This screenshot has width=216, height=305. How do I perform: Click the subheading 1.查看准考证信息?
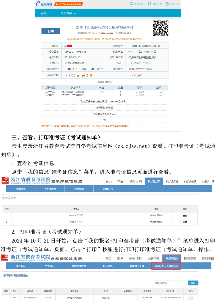click(x=33, y=163)
